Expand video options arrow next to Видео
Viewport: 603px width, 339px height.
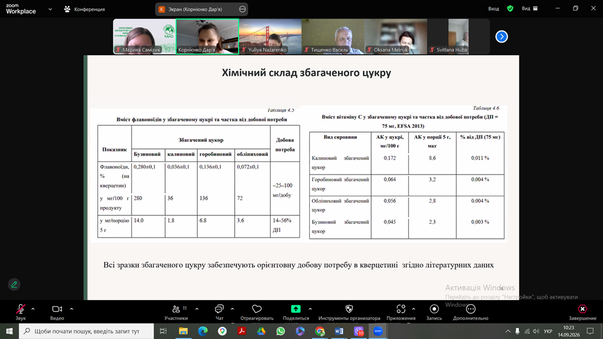click(x=71, y=308)
